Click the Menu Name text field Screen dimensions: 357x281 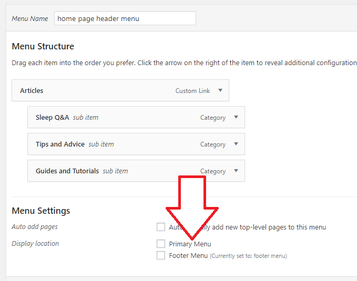tap(125, 18)
